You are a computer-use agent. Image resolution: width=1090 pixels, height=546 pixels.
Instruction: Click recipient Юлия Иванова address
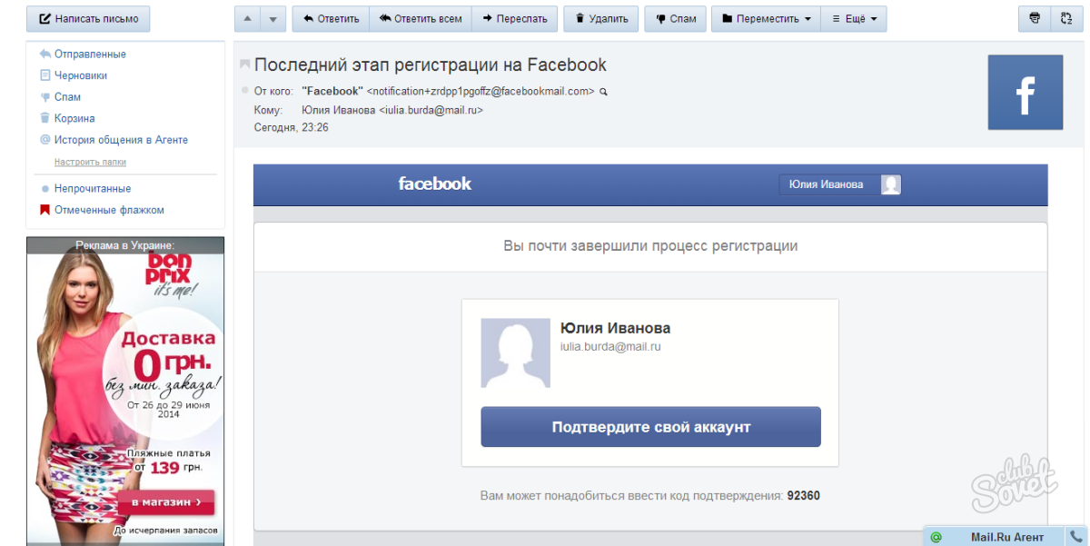coord(392,111)
